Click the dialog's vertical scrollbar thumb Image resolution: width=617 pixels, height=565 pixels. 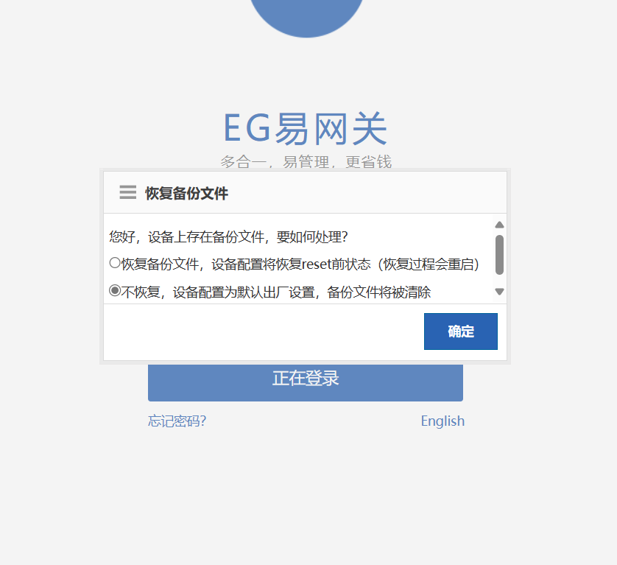pos(499,255)
